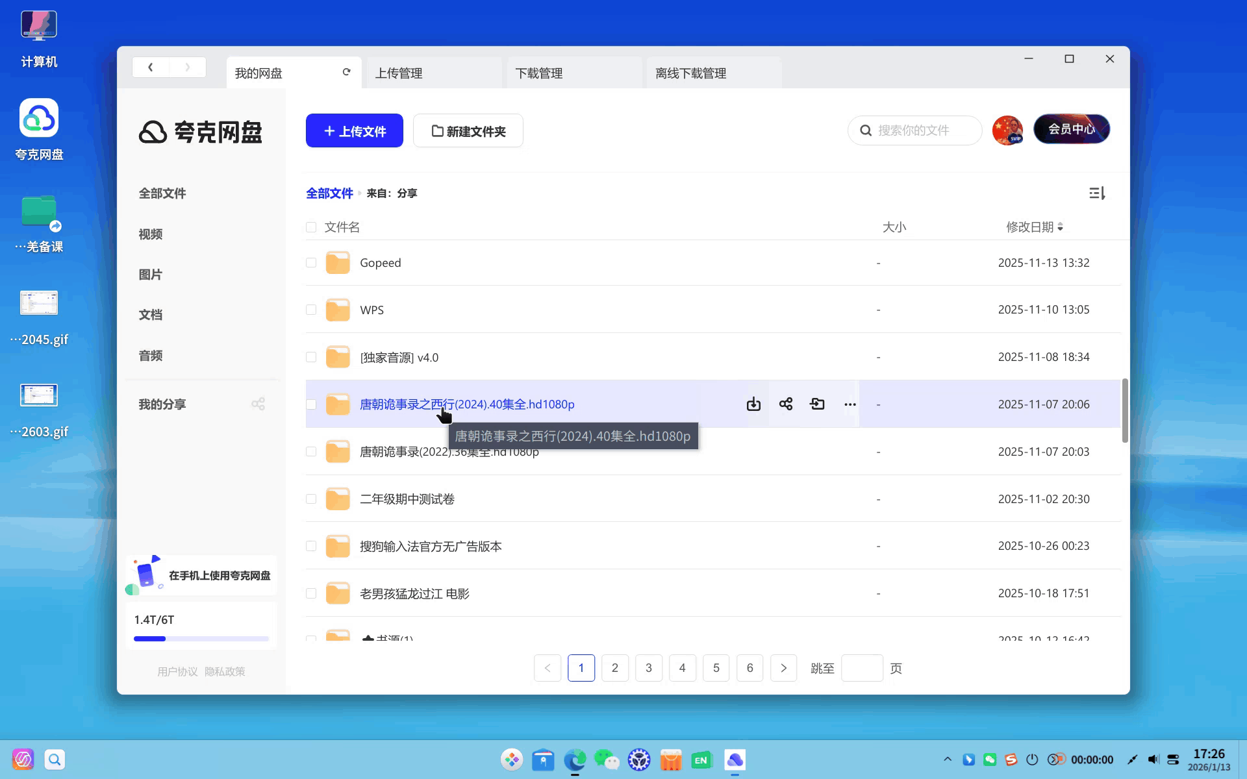This screenshot has width=1247, height=779.
Task: Open WeChat from the taskbar
Action: point(607,760)
